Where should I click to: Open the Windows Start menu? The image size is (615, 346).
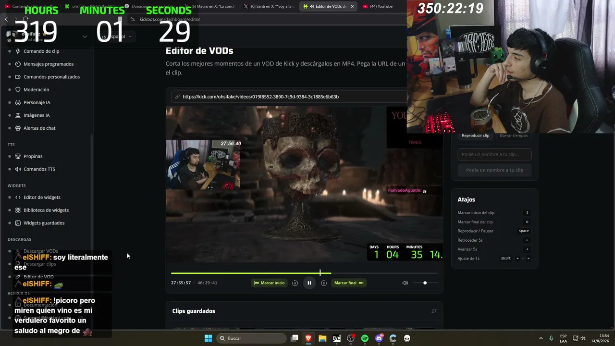pyautogui.click(x=208, y=338)
